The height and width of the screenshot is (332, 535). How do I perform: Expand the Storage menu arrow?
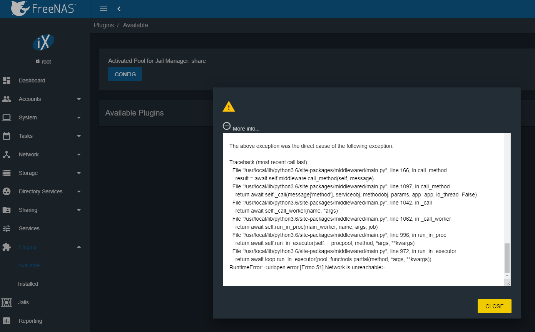click(79, 173)
